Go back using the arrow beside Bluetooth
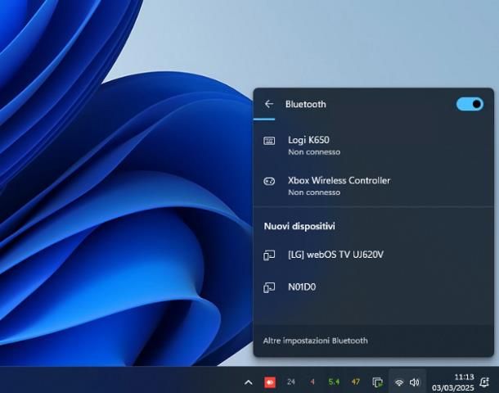 (269, 104)
